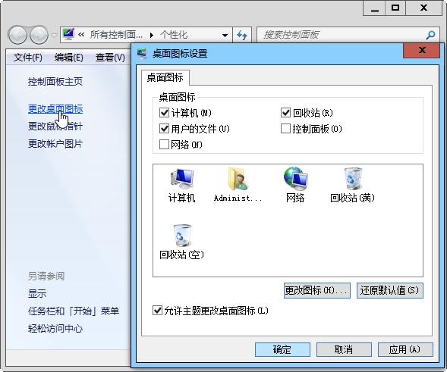Maximize the control panel window
Viewport: 447px width, 372px height.
coord(395,8)
